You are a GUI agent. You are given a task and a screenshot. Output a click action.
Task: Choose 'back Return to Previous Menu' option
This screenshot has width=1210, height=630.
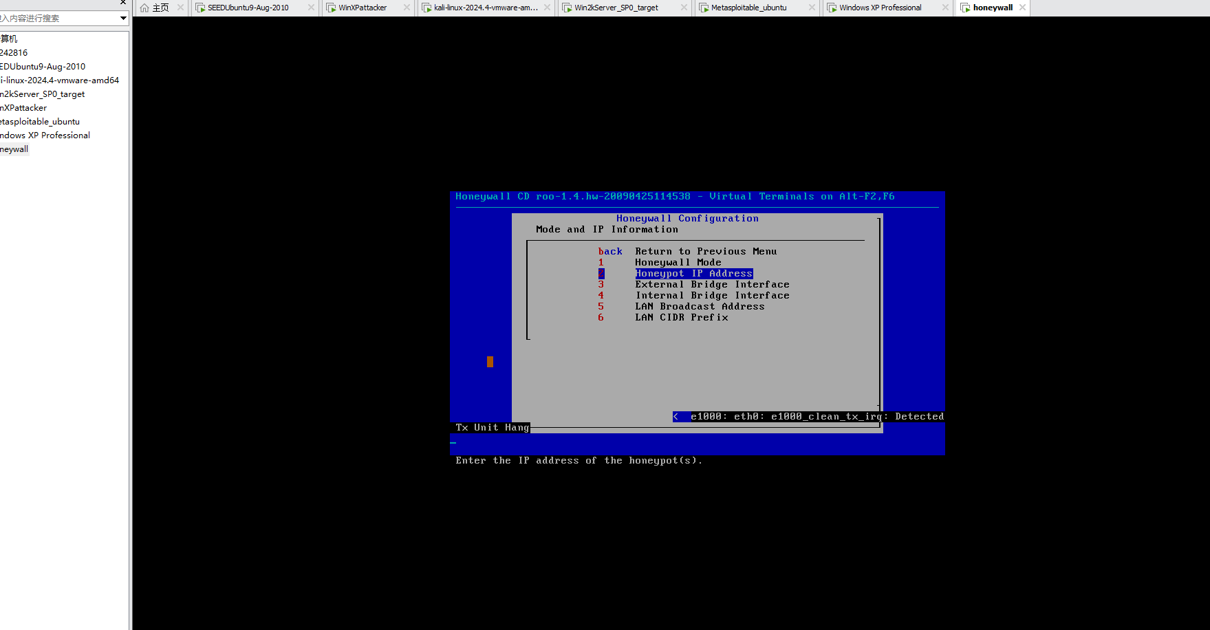click(x=687, y=252)
